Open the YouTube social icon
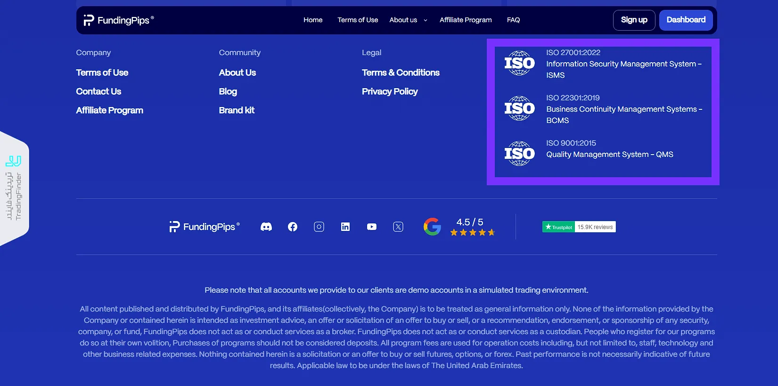 [x=372, y=227]
